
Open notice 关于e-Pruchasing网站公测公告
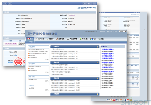(38, 54)
